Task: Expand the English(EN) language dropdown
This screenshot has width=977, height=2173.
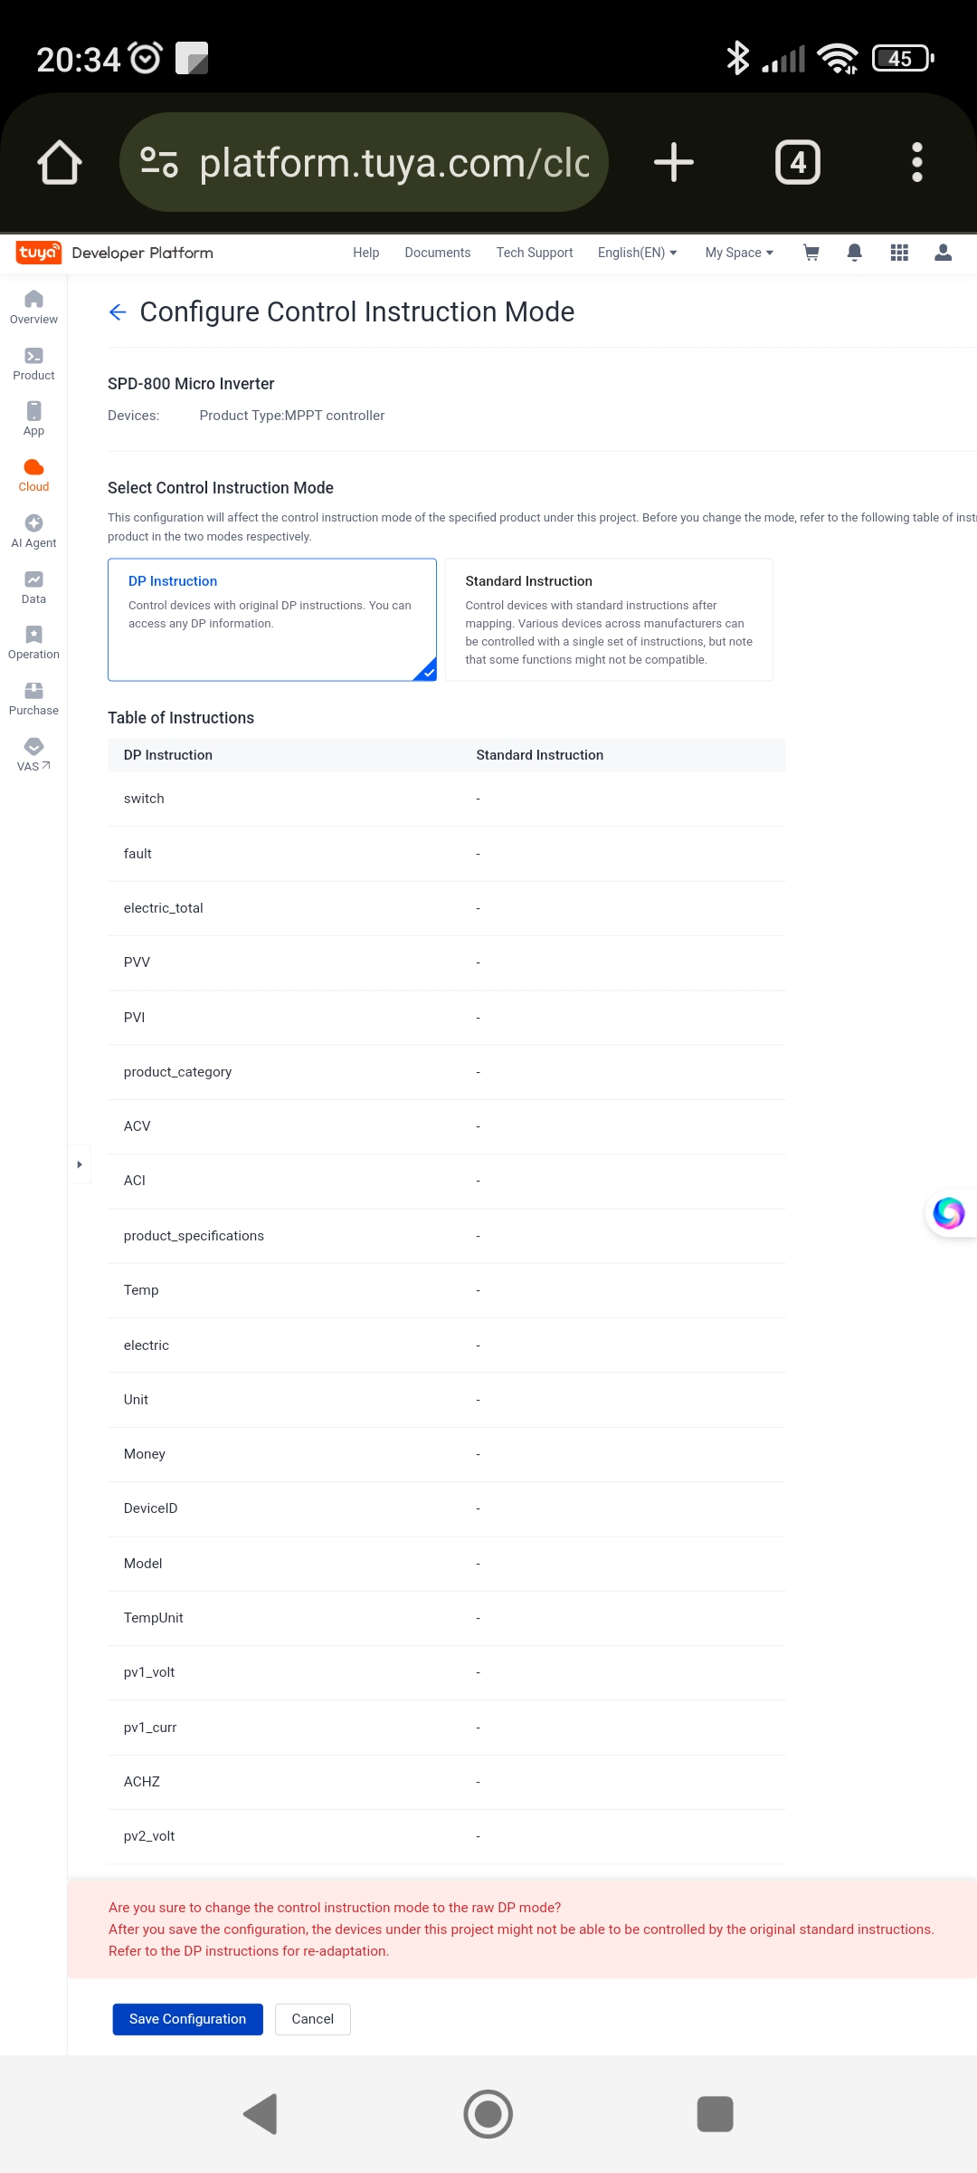Action: click(x=637, y=253)
